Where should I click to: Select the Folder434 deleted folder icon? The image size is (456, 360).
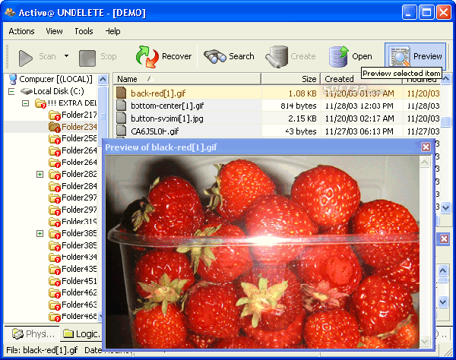click(x=55, y=257)
